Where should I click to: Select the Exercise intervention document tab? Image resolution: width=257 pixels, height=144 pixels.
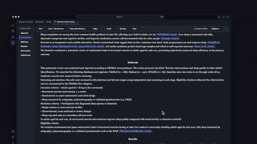click(66, 22)
